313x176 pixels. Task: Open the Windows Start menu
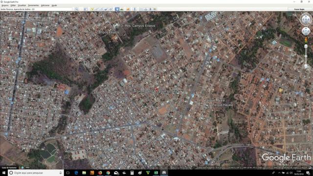pos(4,173)
